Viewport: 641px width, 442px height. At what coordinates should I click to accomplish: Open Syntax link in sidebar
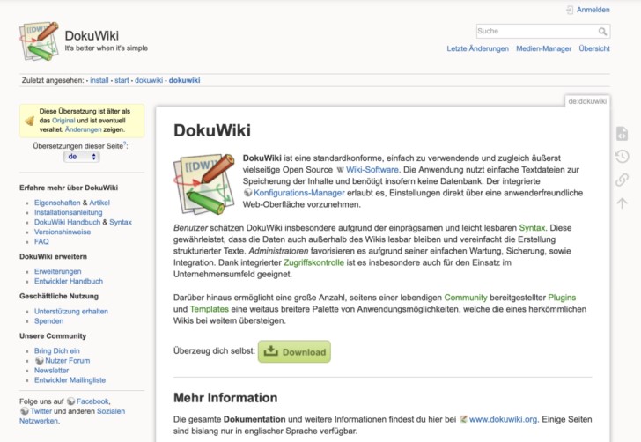[x=120, y=222]
